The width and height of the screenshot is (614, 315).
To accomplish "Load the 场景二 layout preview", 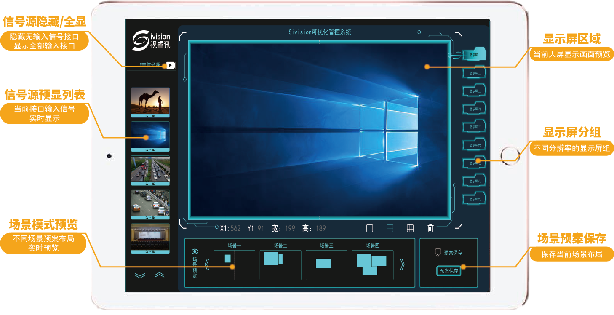I will tap(280, 265).
